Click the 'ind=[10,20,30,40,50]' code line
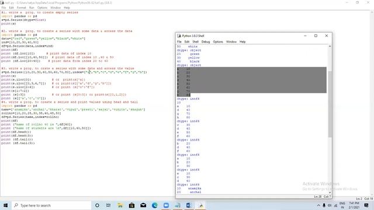This screenshot has width=374, height=210. click(20, 43)
